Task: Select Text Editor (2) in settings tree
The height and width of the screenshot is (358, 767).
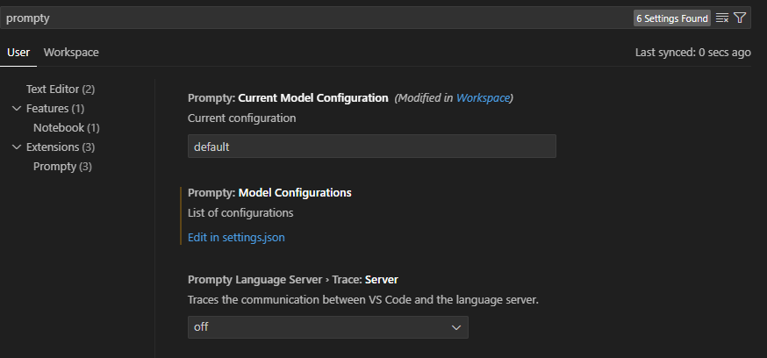Action: point(61,89)
